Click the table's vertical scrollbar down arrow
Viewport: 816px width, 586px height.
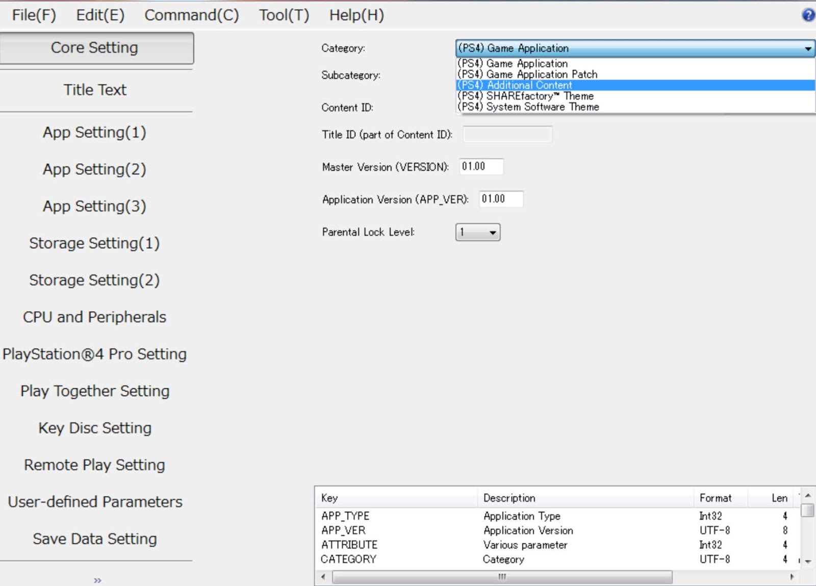point(807,562)
